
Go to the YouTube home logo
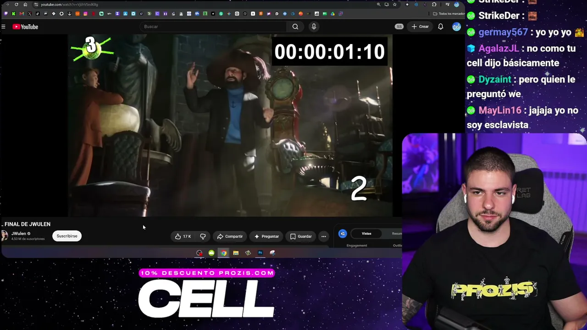click(26, 27)
